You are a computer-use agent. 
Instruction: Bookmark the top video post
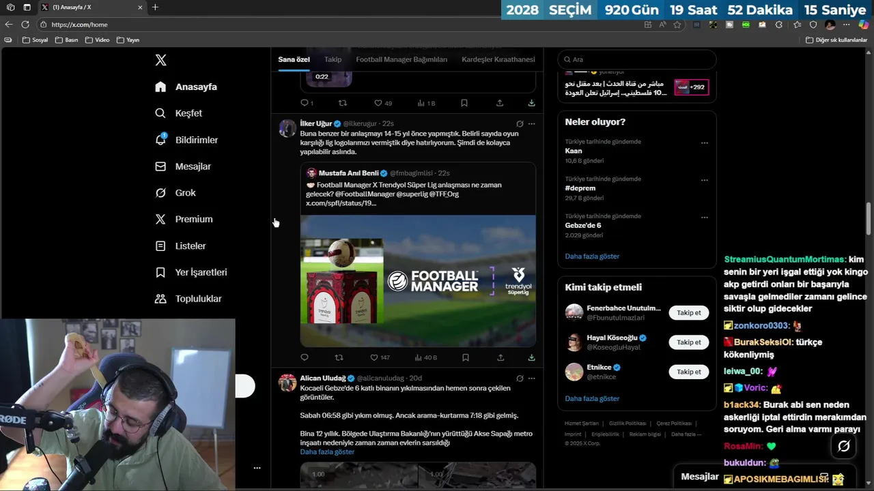click(464, 103)
